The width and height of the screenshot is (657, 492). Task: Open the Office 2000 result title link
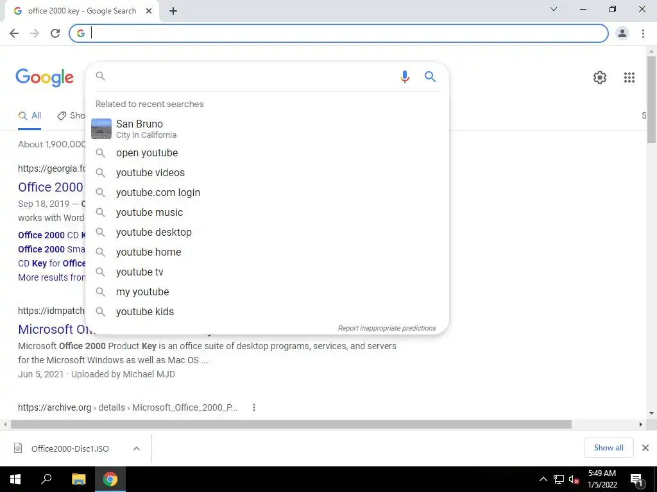point(51,187)
